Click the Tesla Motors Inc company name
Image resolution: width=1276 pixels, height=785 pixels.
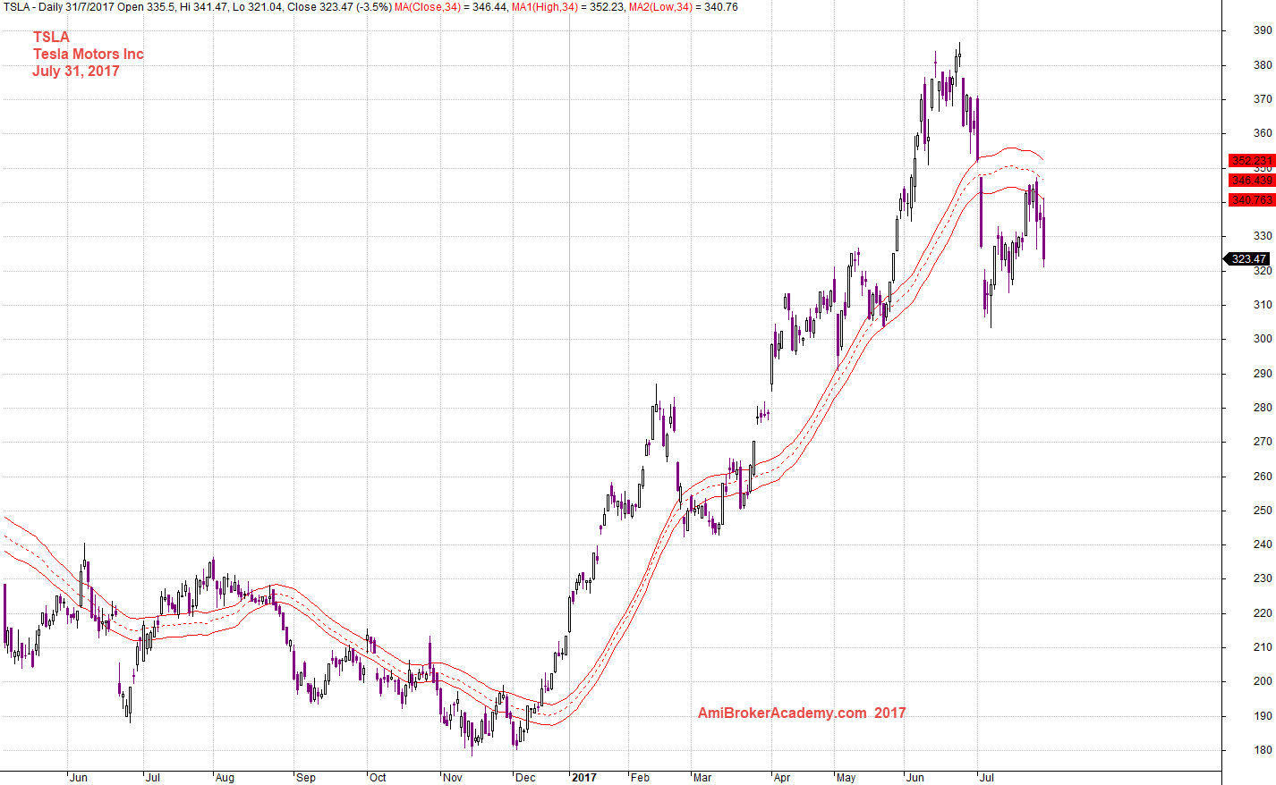coord(89,54)
